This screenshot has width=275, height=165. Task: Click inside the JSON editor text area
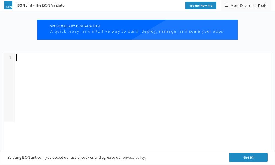143,101
